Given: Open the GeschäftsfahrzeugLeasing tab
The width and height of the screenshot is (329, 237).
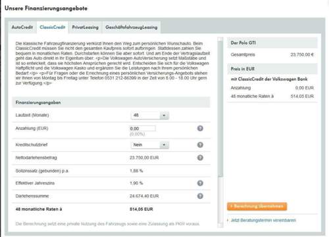Looking at the screenshot, I should 132,28.
